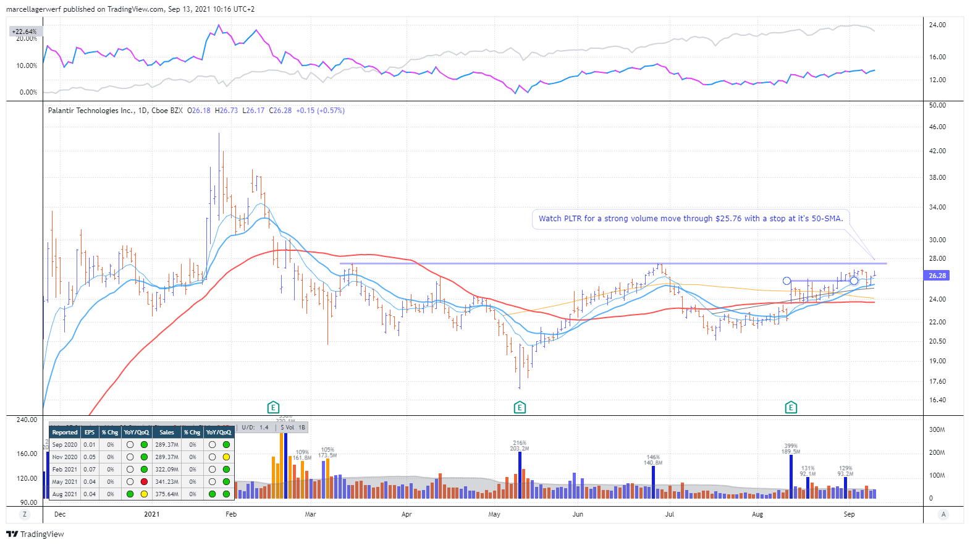Click the Jun label on the time axis
Image resolution: width=970 pixels, height=545 pixels.
pyautogui.click(x=578, y=514)
